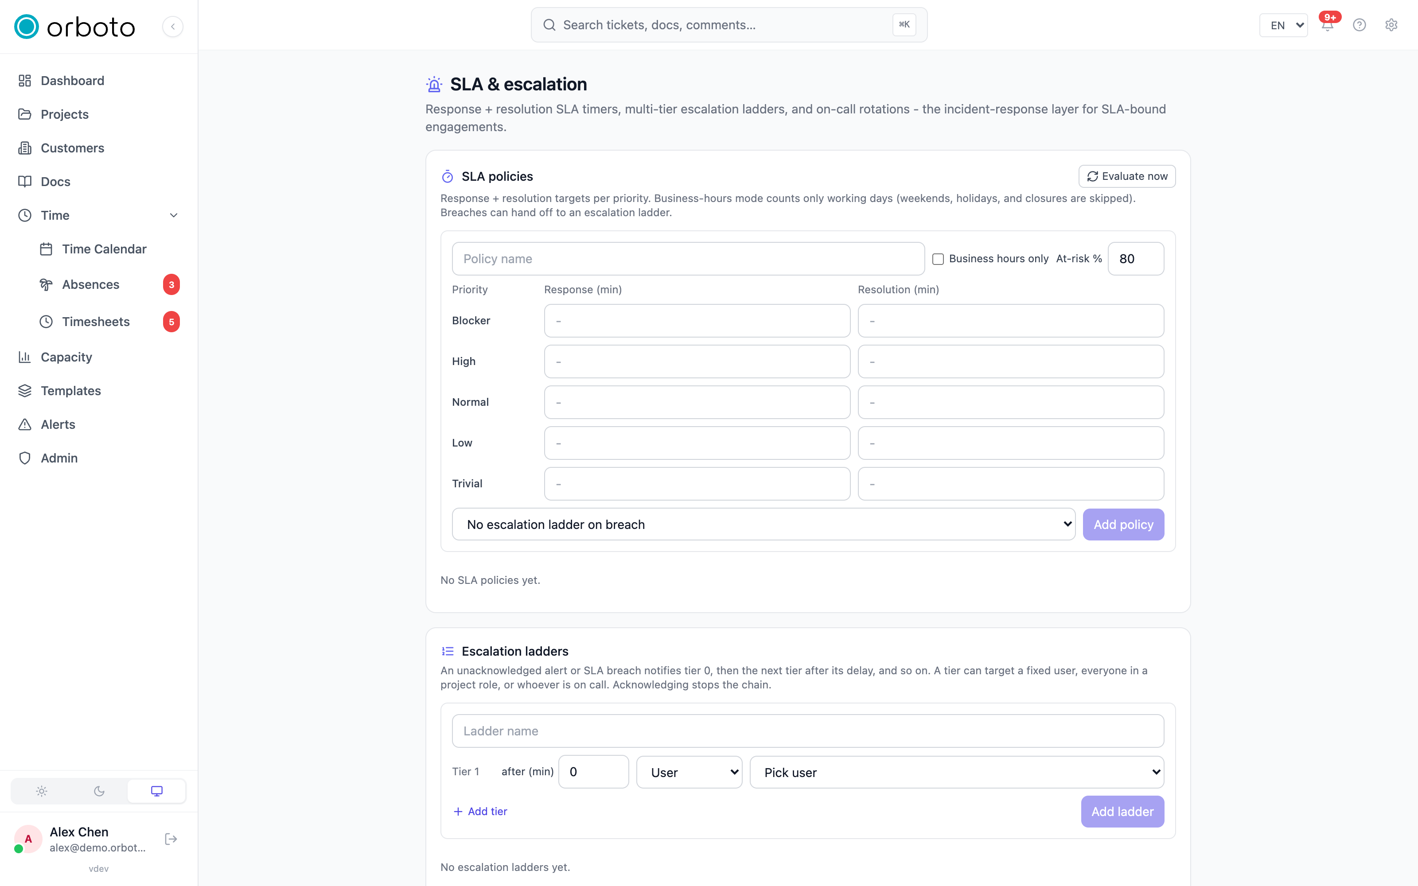
Task: Click the Blocker Response (min) field
Action: click(697, 321)
